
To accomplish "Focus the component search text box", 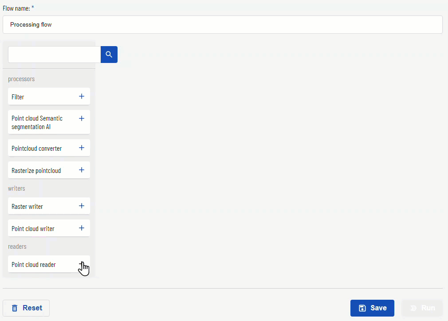I will (x=54, y=54).
